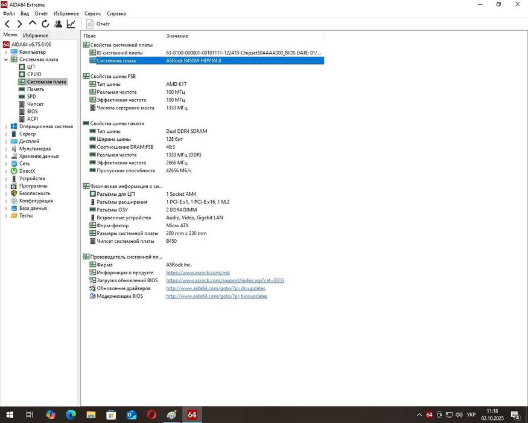Screen dimensions: 528x423
Task: Click the Отчёт report toolbar button
Action: [98, 24]
